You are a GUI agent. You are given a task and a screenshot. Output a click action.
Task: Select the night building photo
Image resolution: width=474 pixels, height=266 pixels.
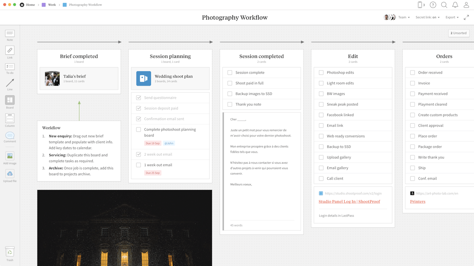[125, 228]
